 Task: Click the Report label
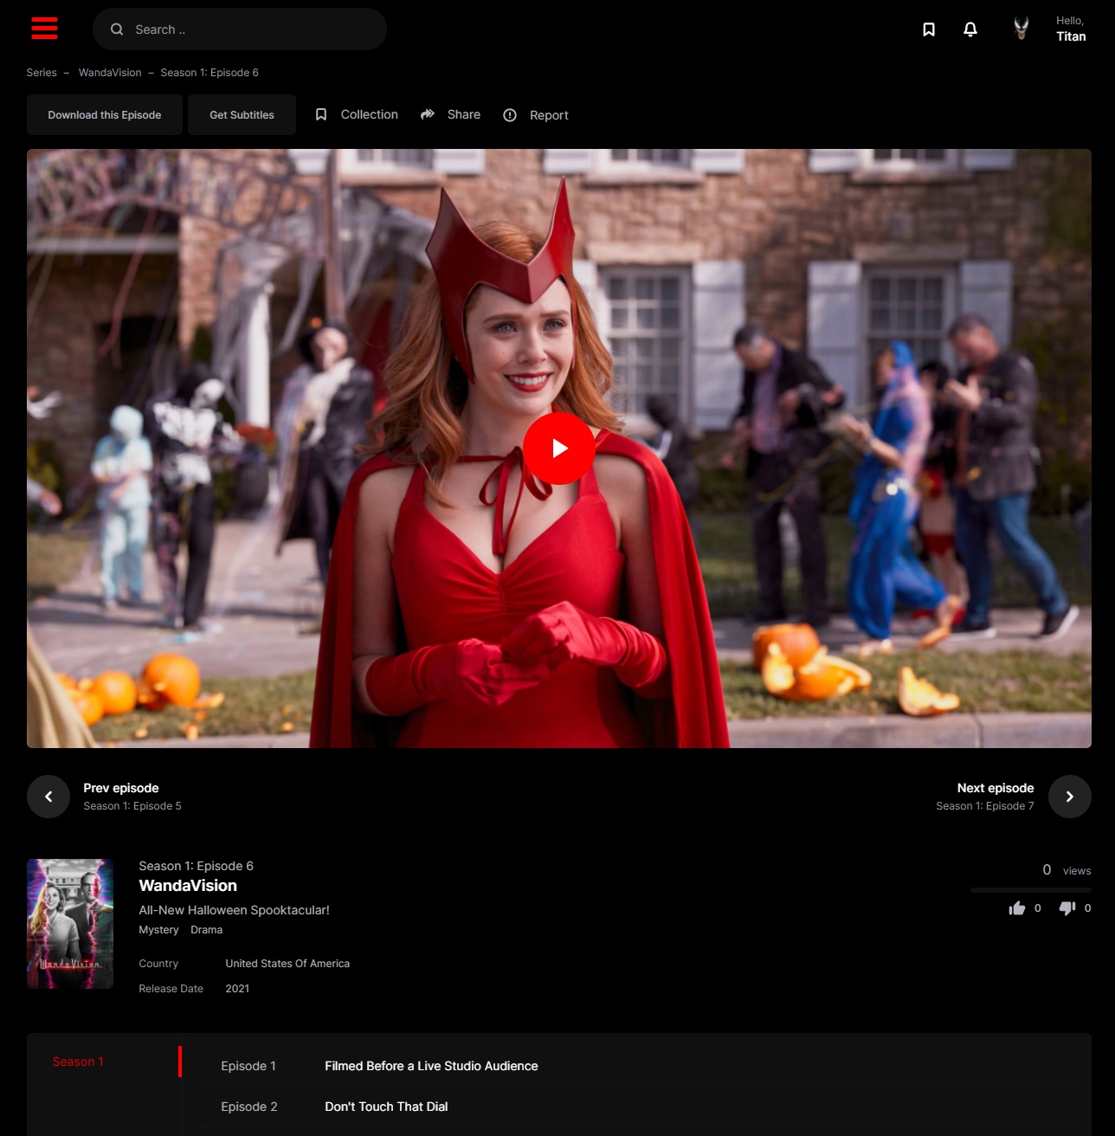click(549, 115)
